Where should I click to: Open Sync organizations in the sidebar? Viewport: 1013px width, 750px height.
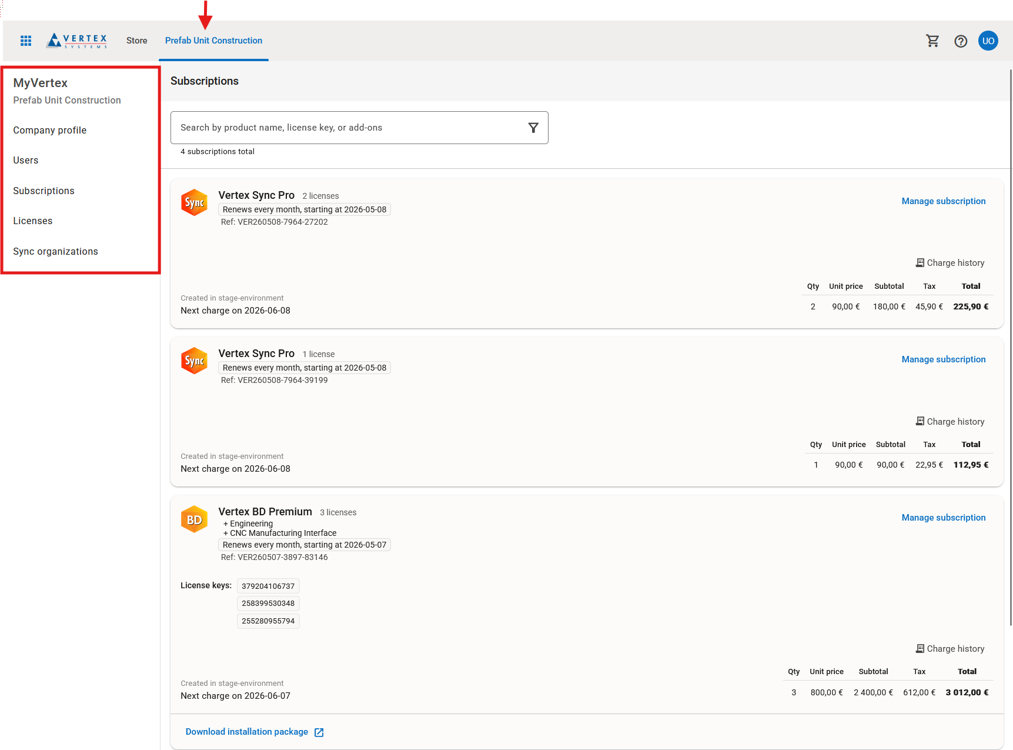click(56, 251)
